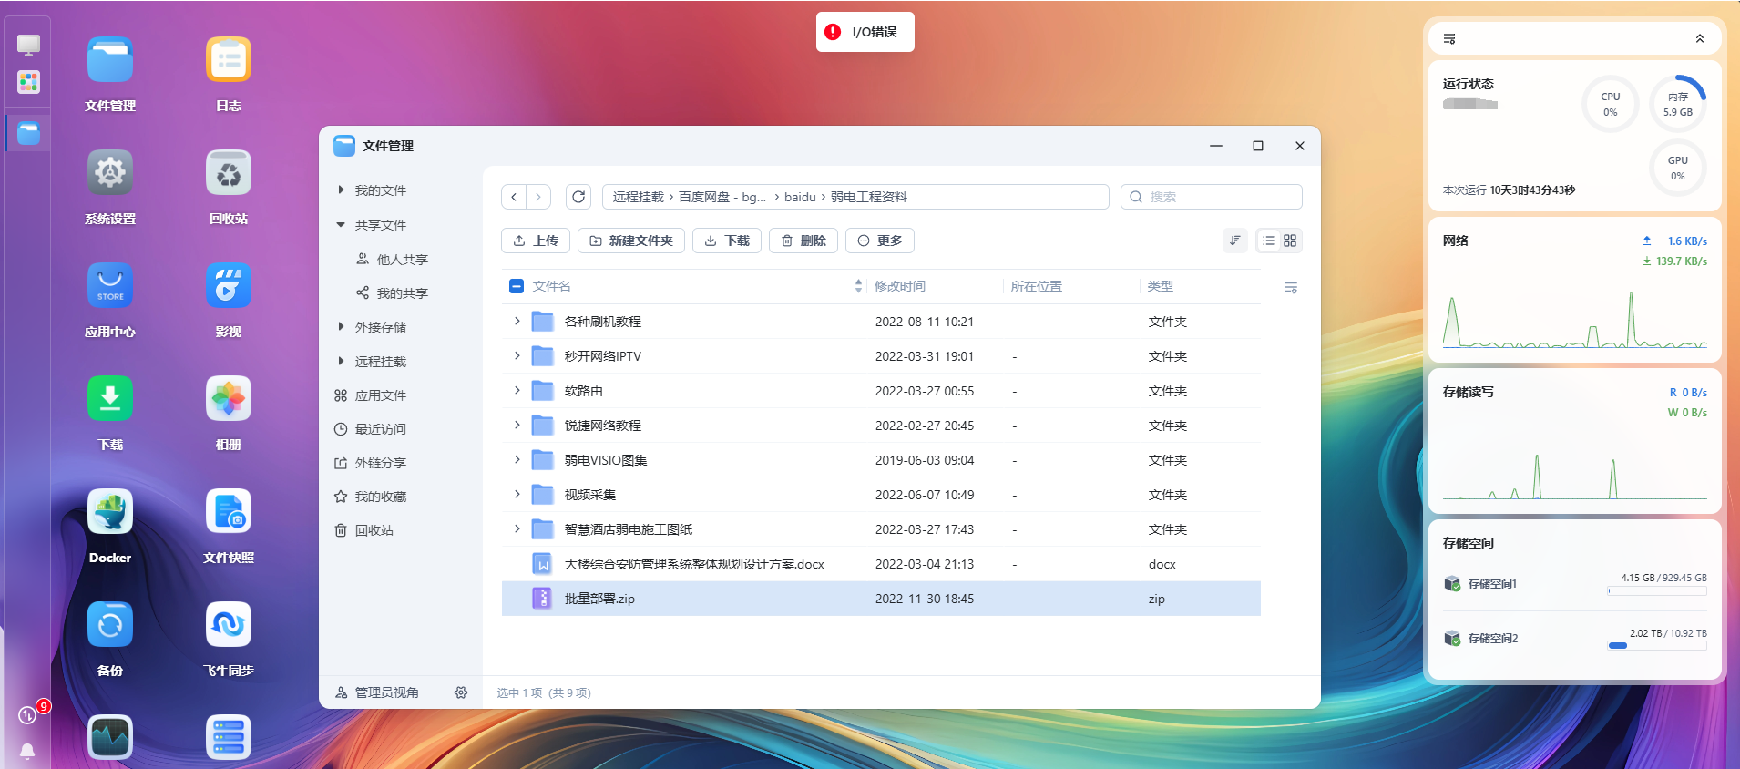1740x769 pixels.
Task: Open the 相册 photo app icon
Action: click(229, 399)
